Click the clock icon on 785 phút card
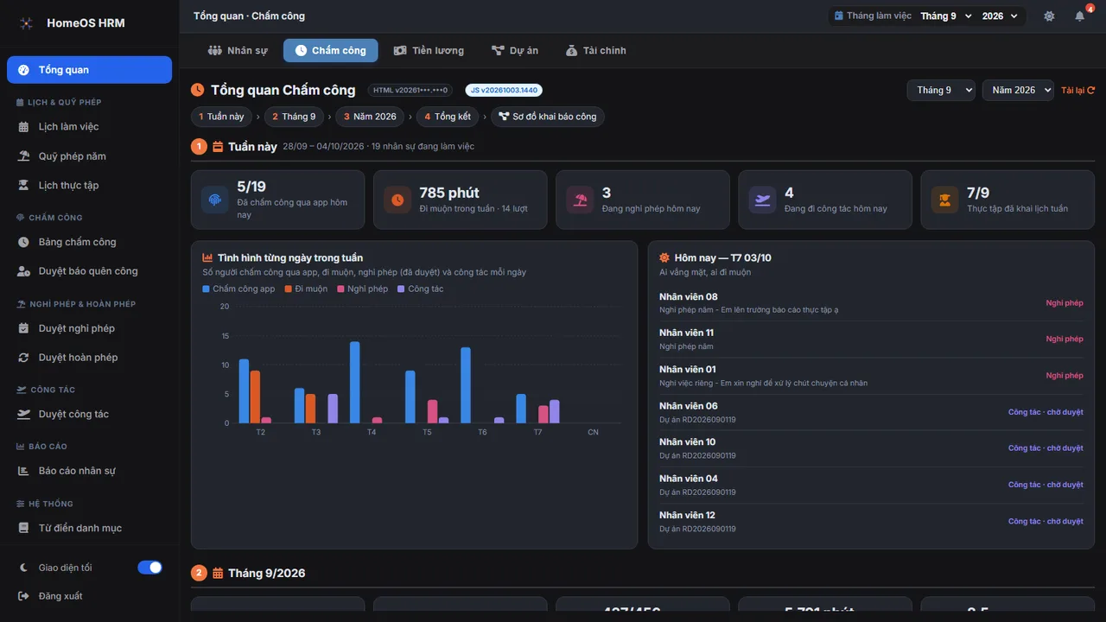The width and height of the screenshot is (1106, 622). [x=397, y=200]
